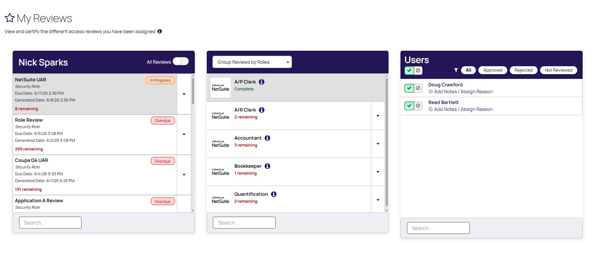Screen dimensions: 596x253
Task: Toggle the All Reviews switch
Action: point(181,62)
